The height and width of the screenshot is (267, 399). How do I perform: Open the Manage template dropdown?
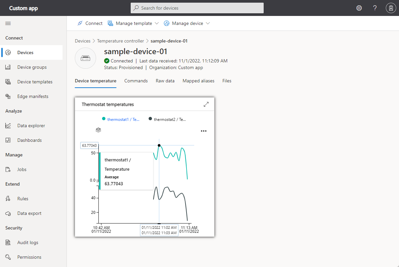point(133,23)
